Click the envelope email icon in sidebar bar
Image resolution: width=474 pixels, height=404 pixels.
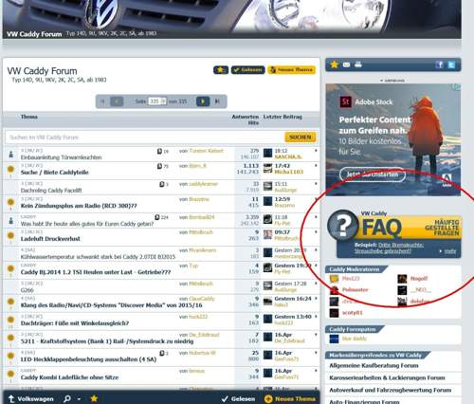(x=346, y=64)
